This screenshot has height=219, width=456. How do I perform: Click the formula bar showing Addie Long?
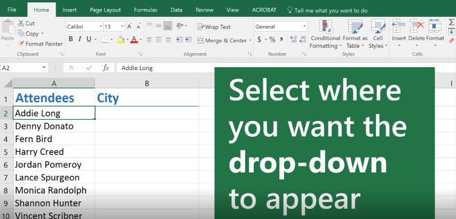[165, 68]
